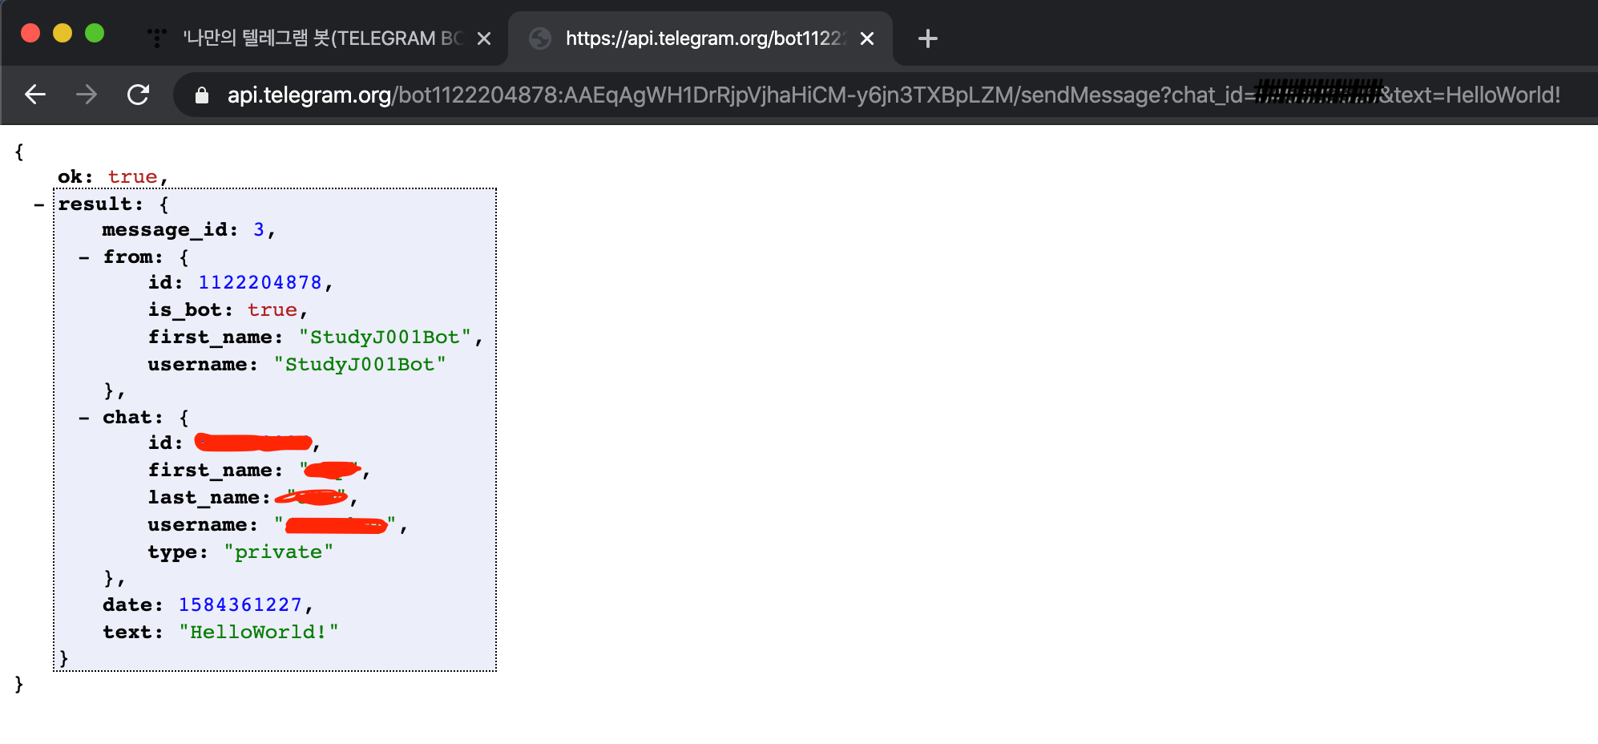Click the red close window button
The width and height of the screenshot is (1598, 744).
pos(30,33)
